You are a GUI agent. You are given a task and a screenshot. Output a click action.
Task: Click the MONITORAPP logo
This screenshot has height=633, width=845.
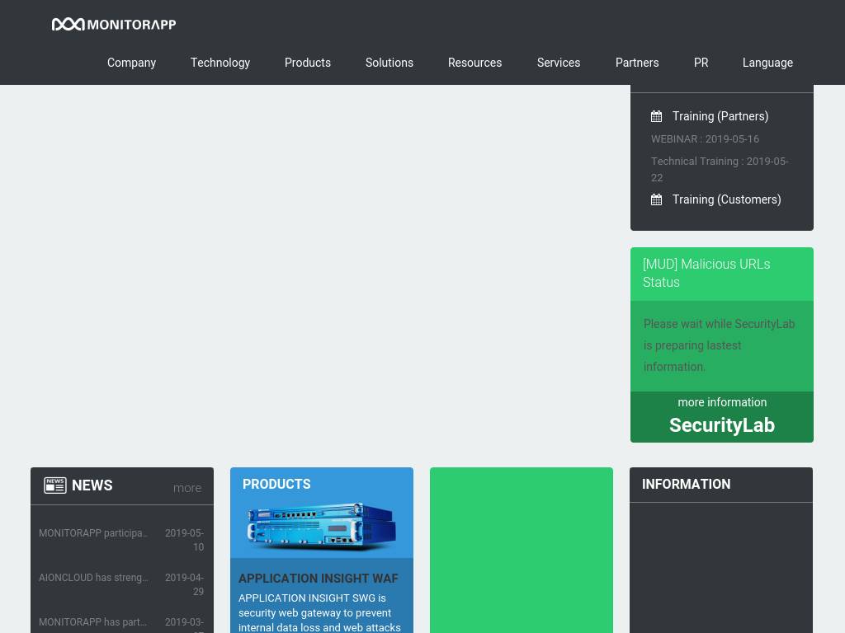[114, 25]
